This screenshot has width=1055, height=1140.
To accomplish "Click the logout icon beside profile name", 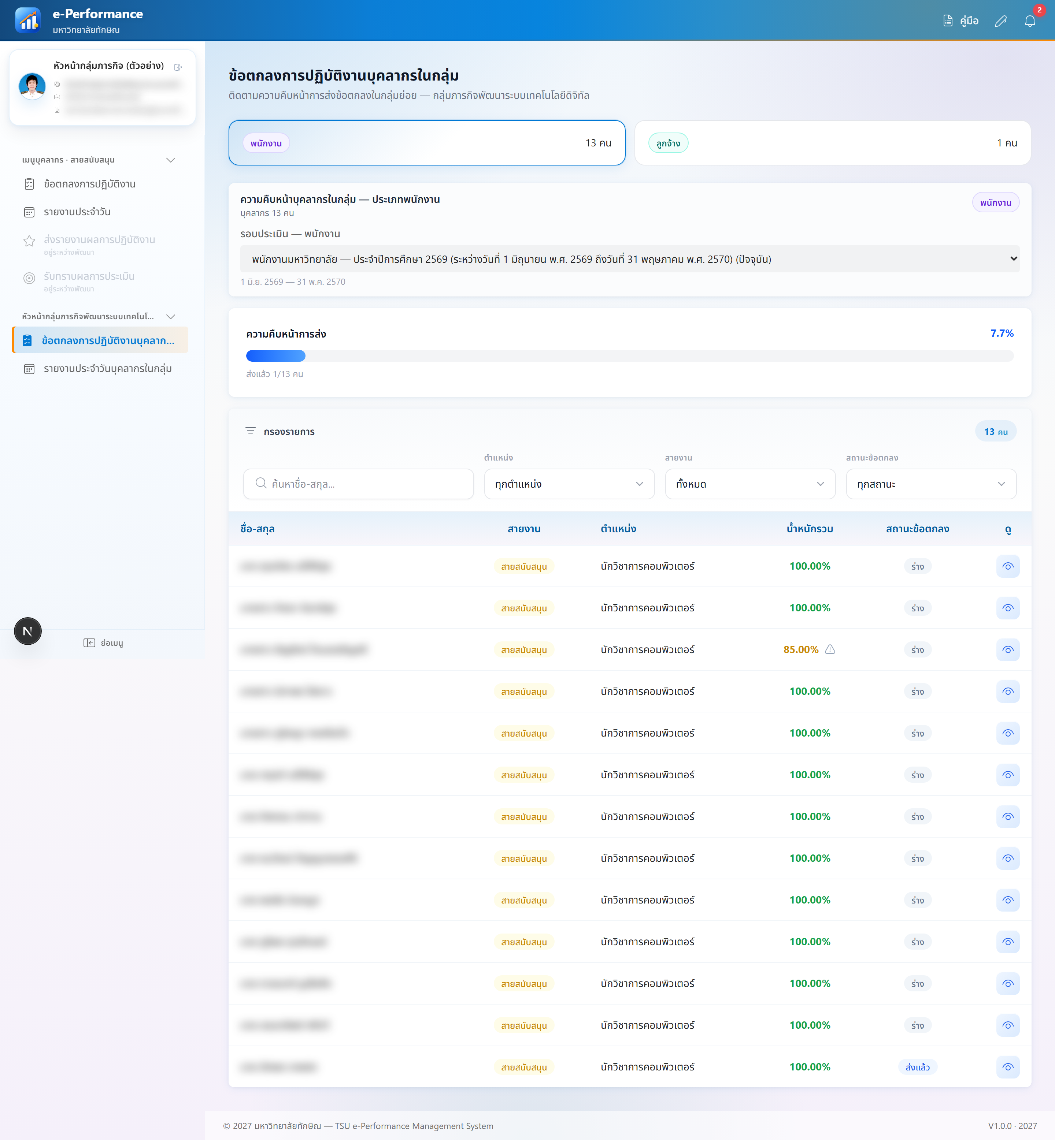I will tap(178, 67).
